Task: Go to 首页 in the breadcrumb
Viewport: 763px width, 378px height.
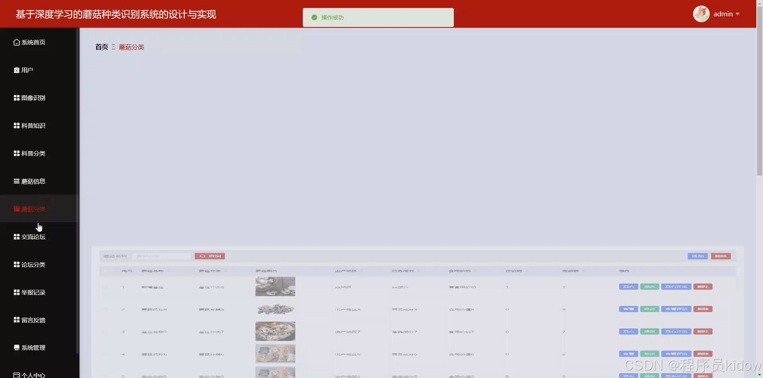Action: [x=102, y=47]
